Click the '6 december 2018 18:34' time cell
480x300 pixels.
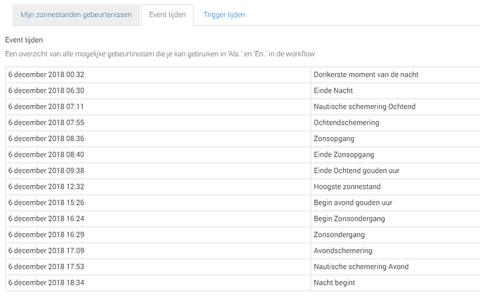46,283
